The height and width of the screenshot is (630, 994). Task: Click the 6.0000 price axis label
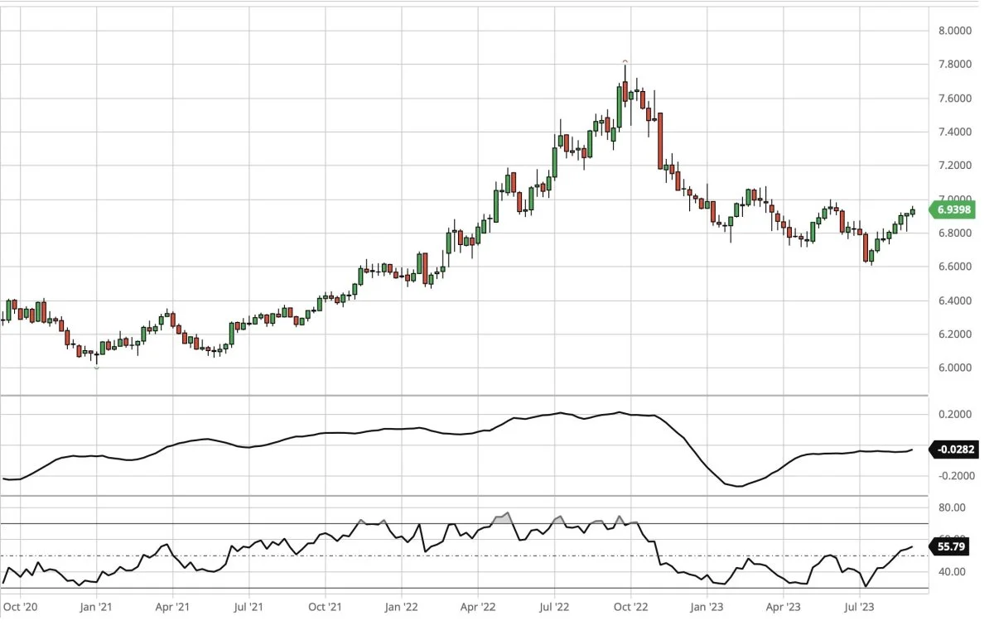click(953, 368)
